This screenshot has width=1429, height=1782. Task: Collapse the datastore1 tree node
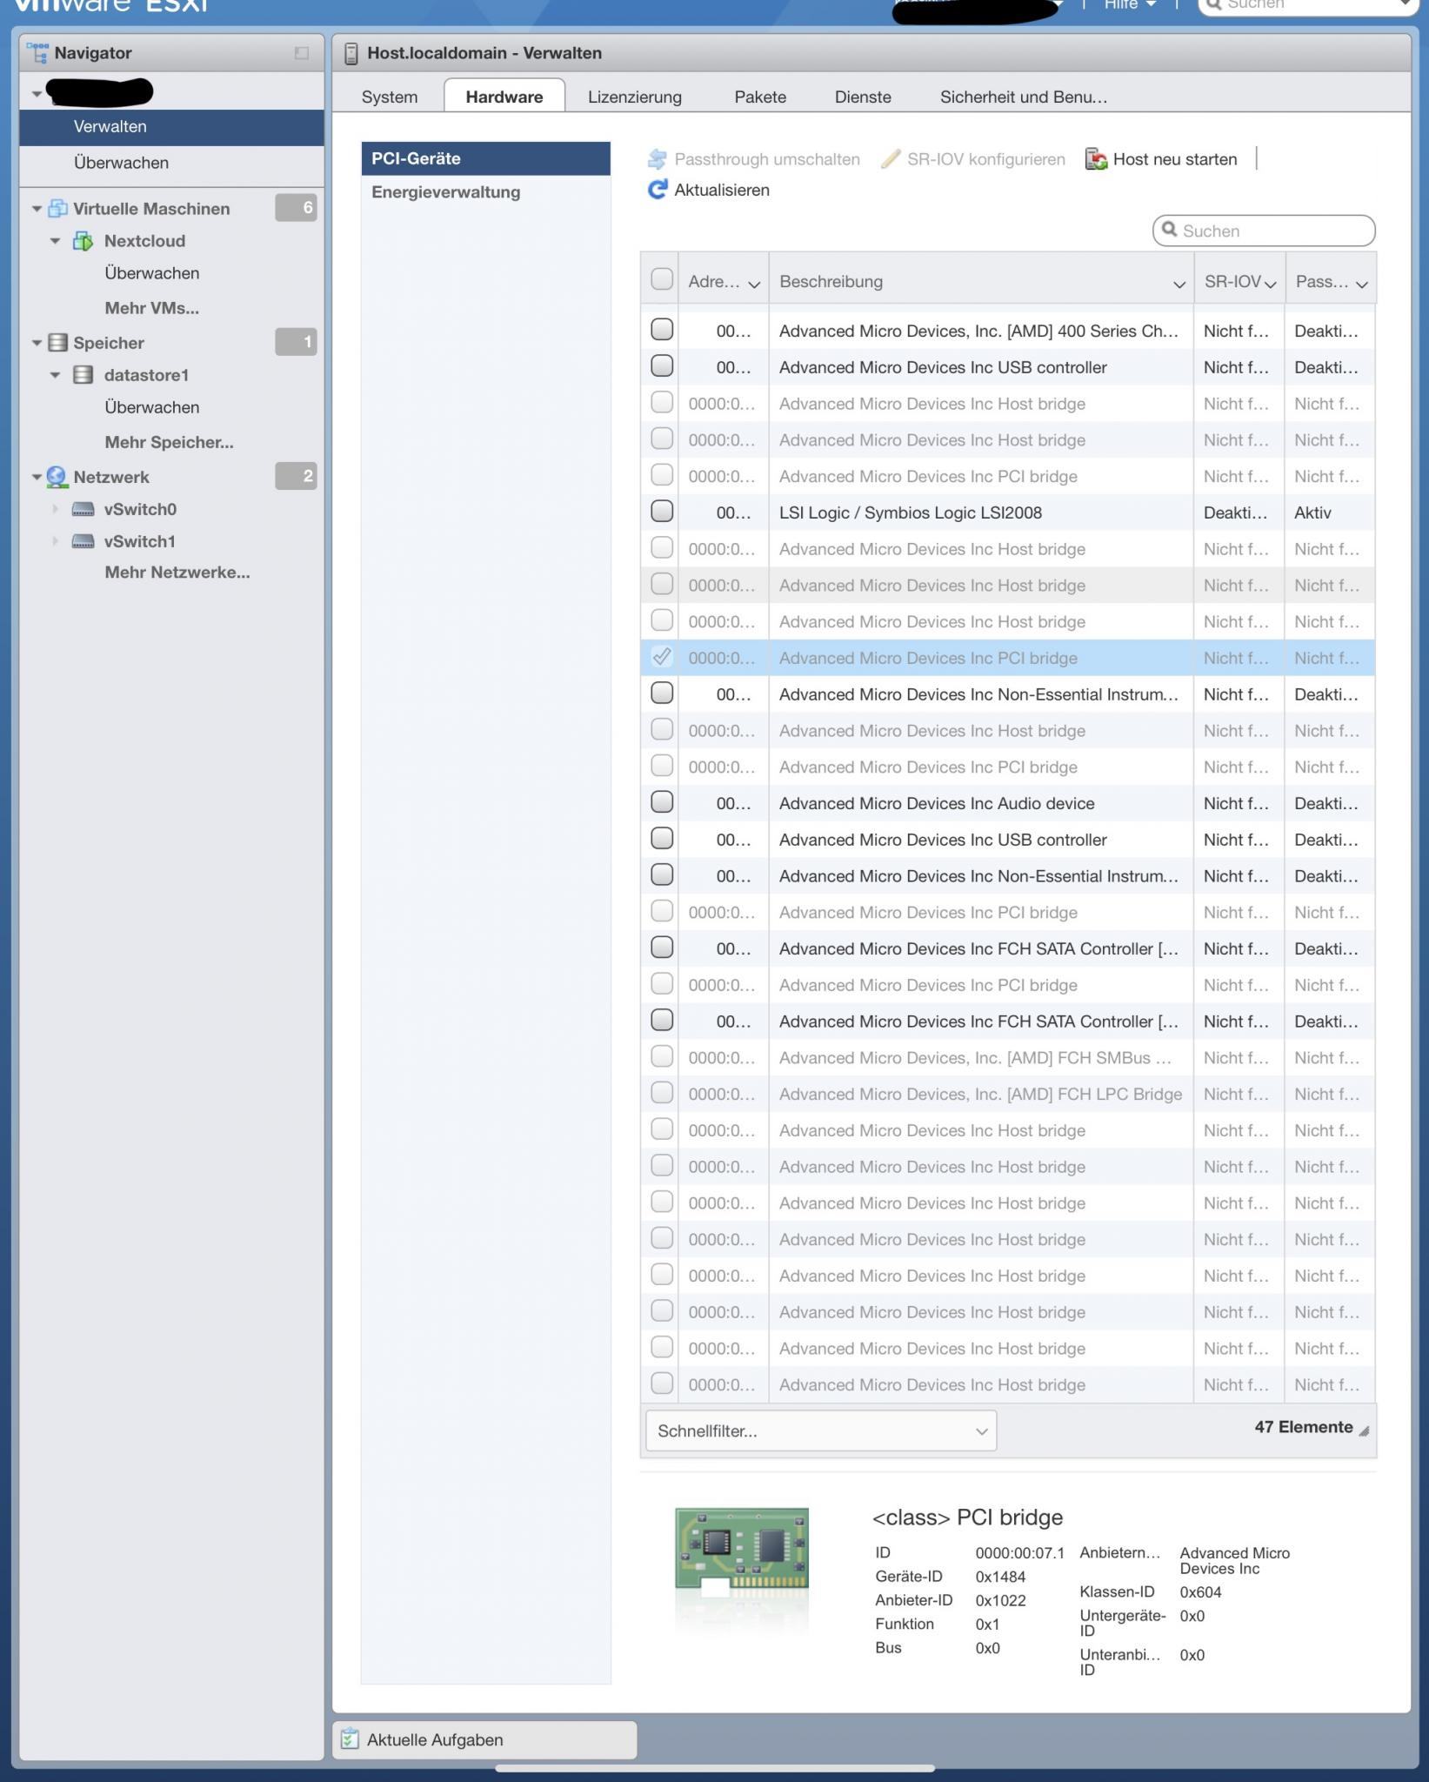coord(55,375)
